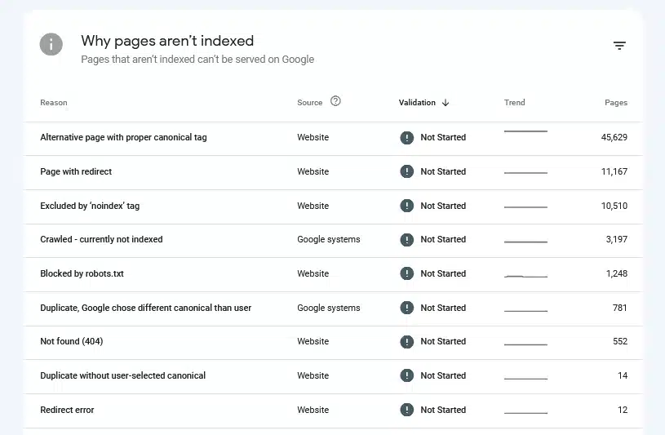The height and width of the screenshot is (435, 665).
Task: Click Website source in Not found (404) row
Action: point(313,341)
